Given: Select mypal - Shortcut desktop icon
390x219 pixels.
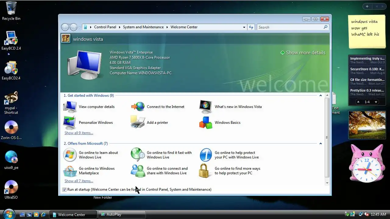Looking at the screenshot, I should 11,103.
